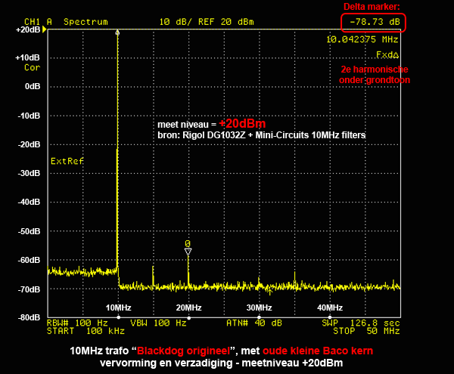Select the "ATN# 40 dB" attenuator readout
Screen dimensions: 454x374
(254, 323)
